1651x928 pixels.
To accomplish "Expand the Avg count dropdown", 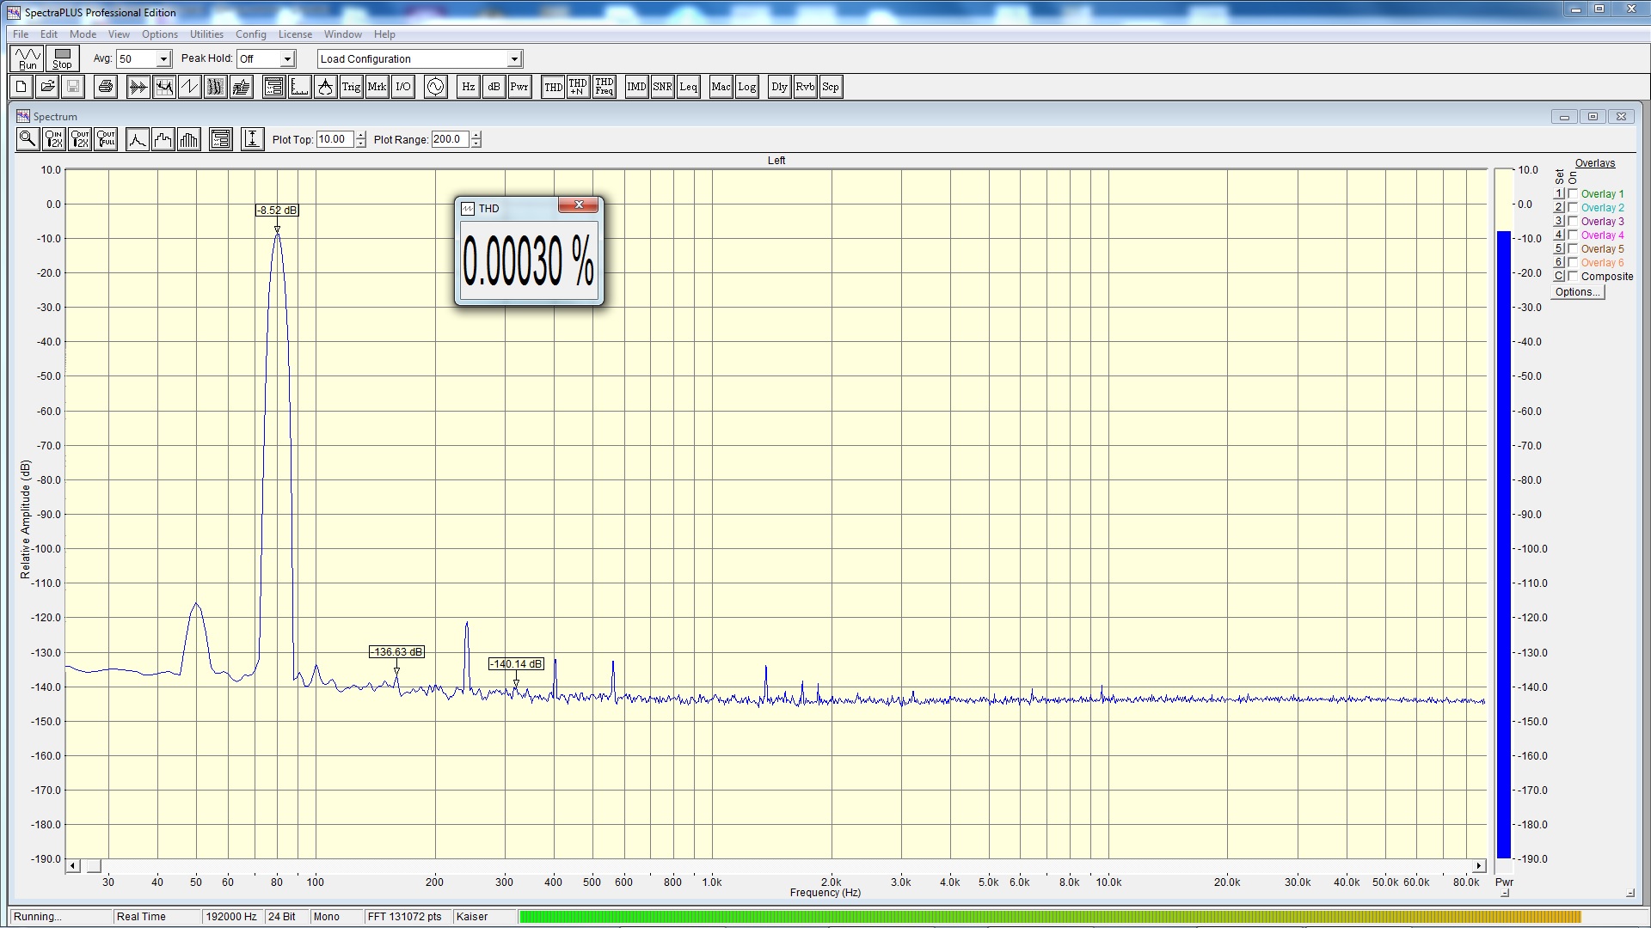I will click(x=163, y=59).
